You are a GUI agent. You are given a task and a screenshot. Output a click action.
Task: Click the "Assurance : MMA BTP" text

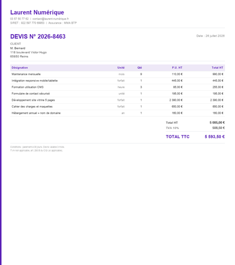(x=62, y=23)
